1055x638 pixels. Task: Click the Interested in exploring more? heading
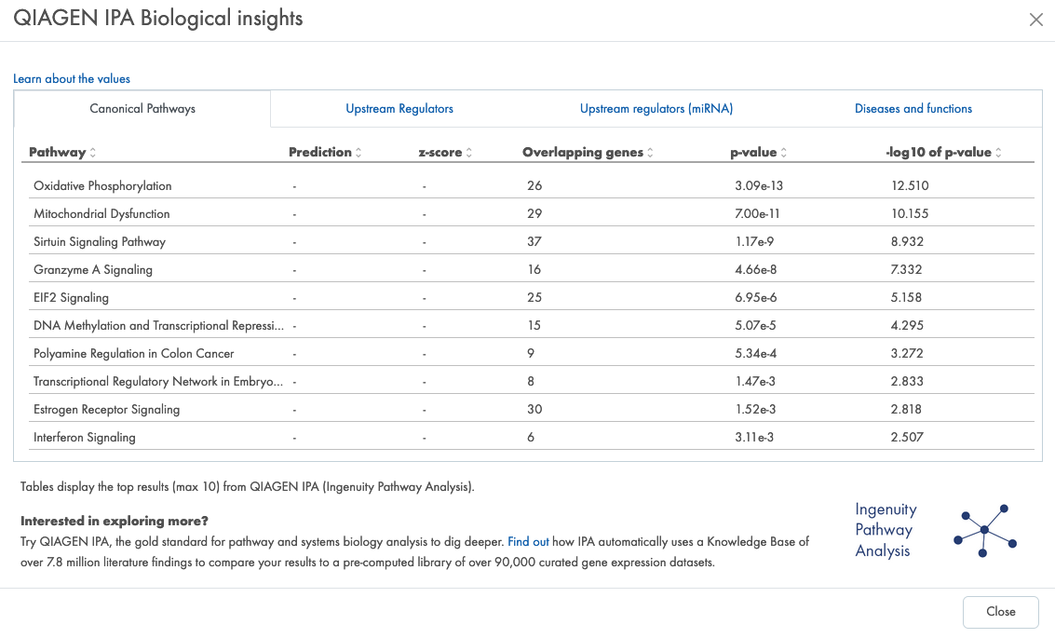click(115, 521)
